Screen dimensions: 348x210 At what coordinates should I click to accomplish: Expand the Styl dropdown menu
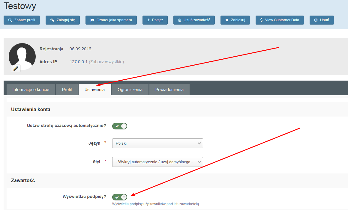[x=157, y=162]
